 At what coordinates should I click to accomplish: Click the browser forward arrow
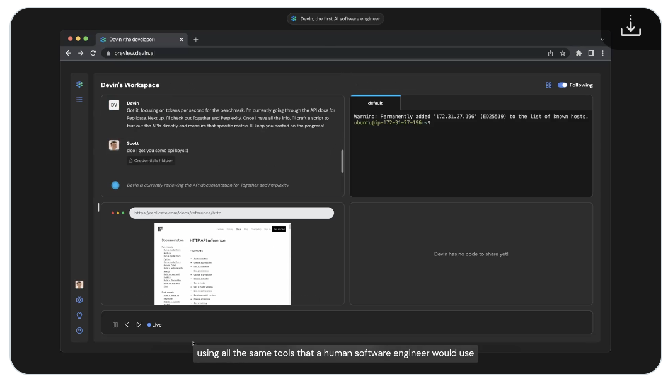[81, 53]
